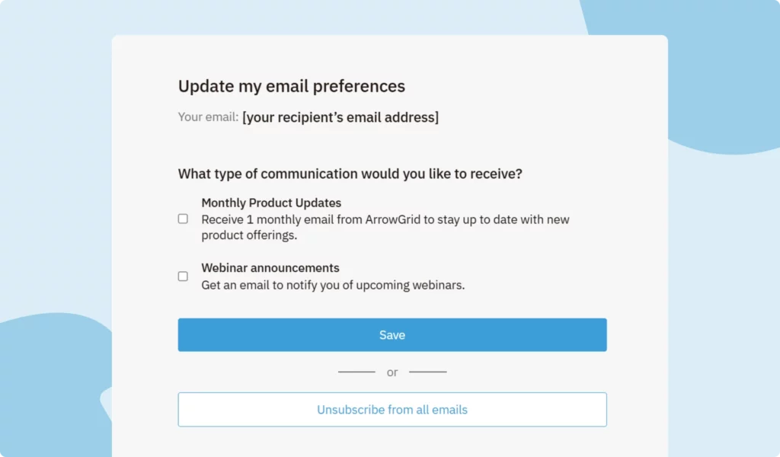Click the words "product offerings" in the description
Image resolution: width=780 pixels, height=457 pixels.
(248, 235)
